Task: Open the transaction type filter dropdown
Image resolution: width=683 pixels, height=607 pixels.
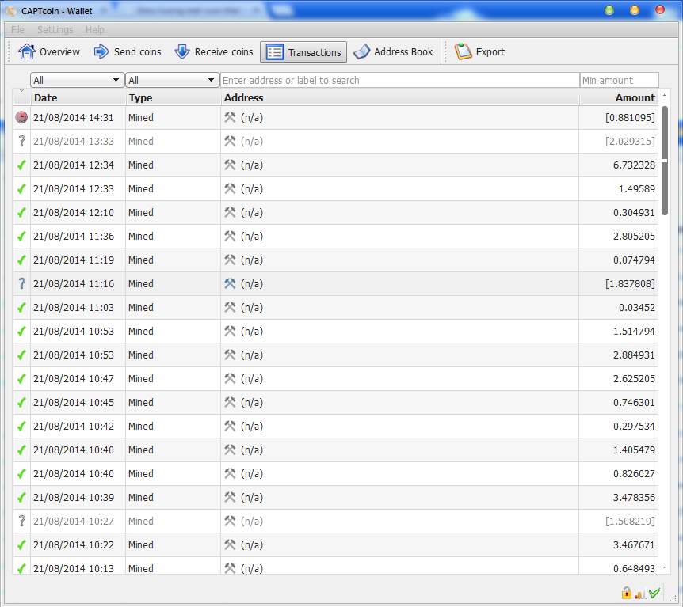Action: tap(172, 80)
